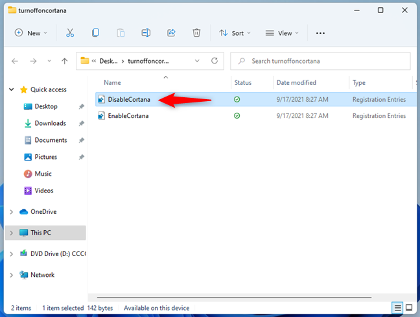The height and width of the screenshot is (317, 420).
Task: Click the DisableCortana registry file icon
Action: pos(101,99)
